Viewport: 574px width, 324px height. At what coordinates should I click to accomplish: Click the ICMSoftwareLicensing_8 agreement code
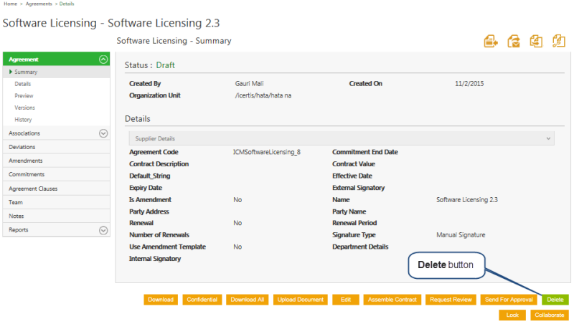click(266, 152)
